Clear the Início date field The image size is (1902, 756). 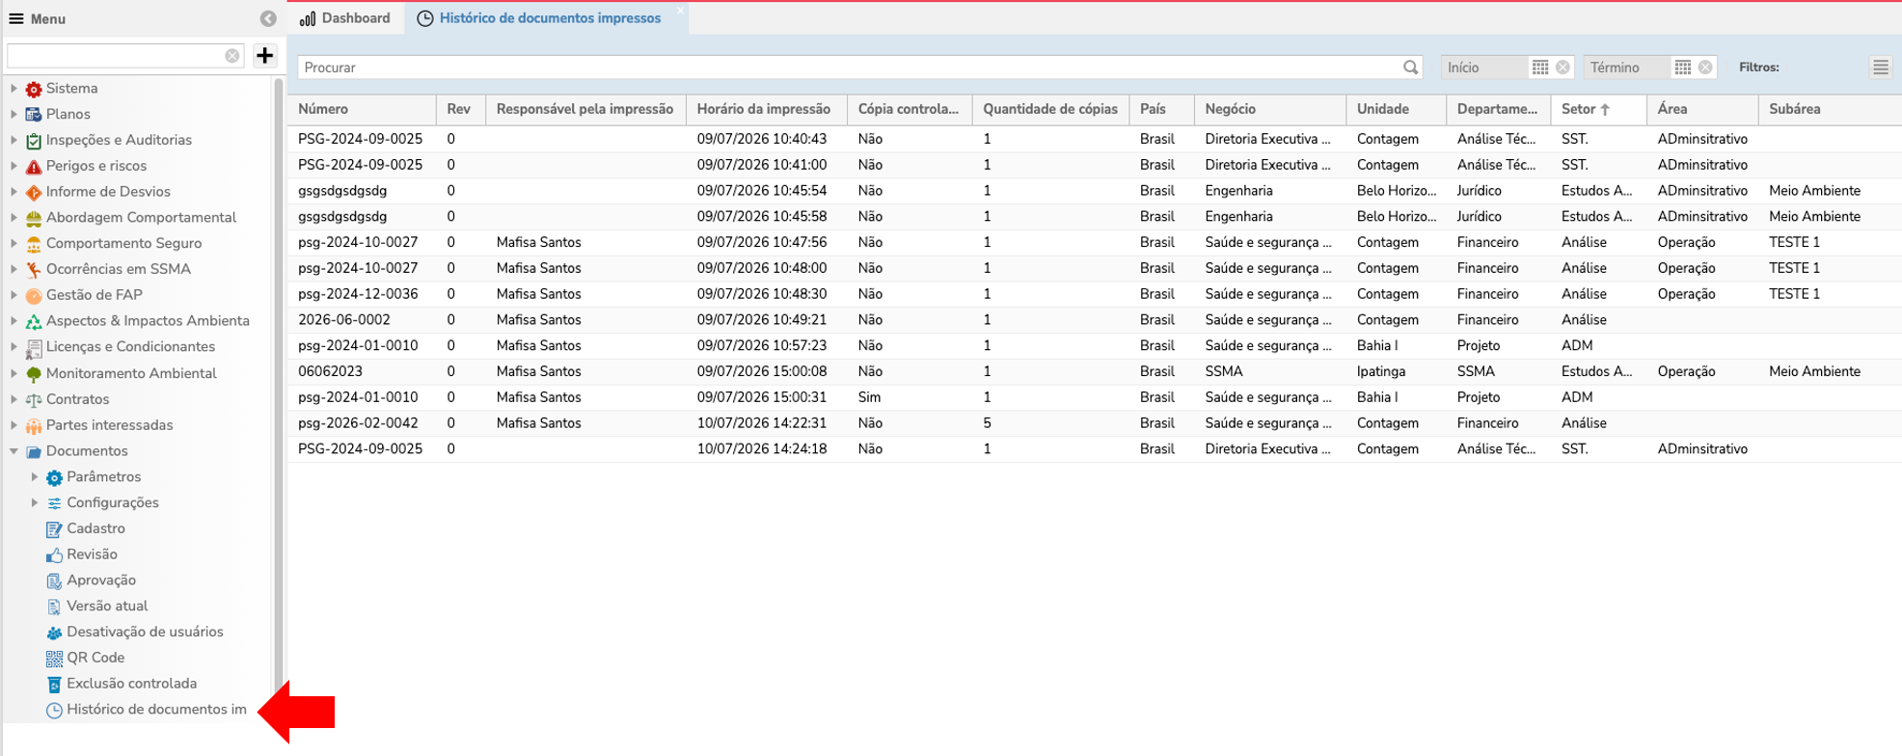[x=1563, y=67]
